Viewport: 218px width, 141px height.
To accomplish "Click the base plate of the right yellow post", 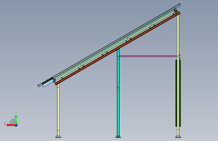I will point(178,136).
